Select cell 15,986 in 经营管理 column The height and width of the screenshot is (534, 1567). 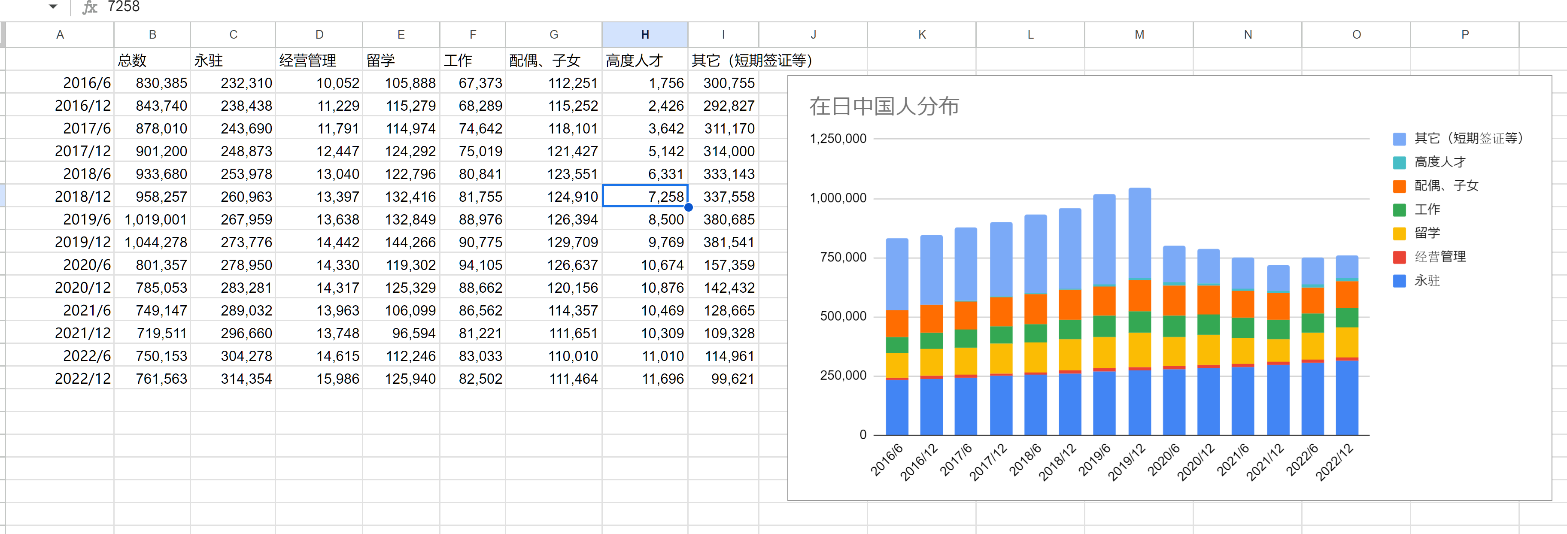(319, 378)
